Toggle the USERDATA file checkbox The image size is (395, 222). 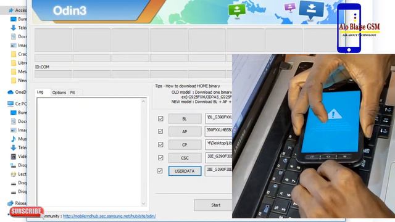coord(160,171)
